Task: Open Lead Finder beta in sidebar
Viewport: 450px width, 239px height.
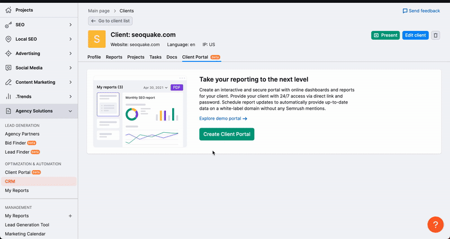Action: click(22, 152)
